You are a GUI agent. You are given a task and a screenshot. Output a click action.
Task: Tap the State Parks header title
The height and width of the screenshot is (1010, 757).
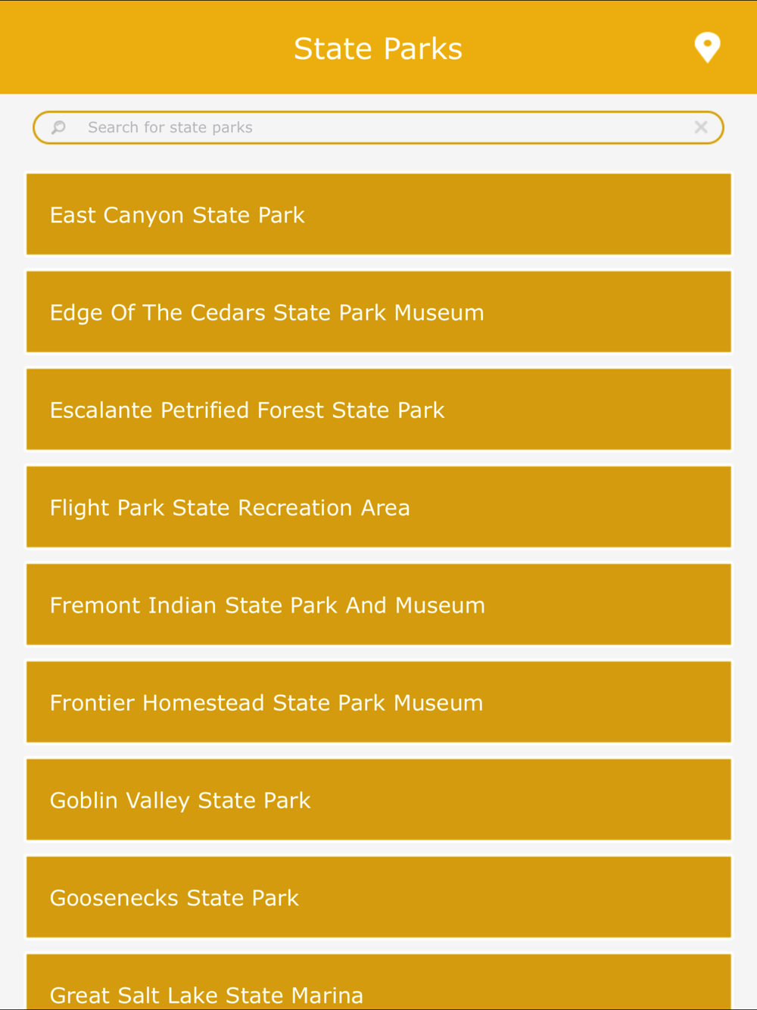(x=378, y=48)
